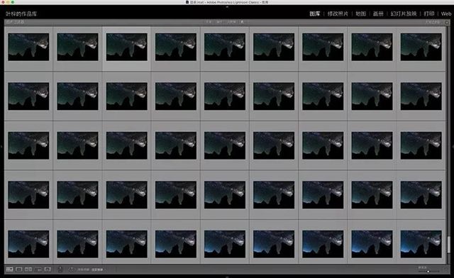Image resolution: width=454 pixels, height=278 pixels.
Task: Expand the right panel with the edge arrow
Action: [x=453, y=147]
